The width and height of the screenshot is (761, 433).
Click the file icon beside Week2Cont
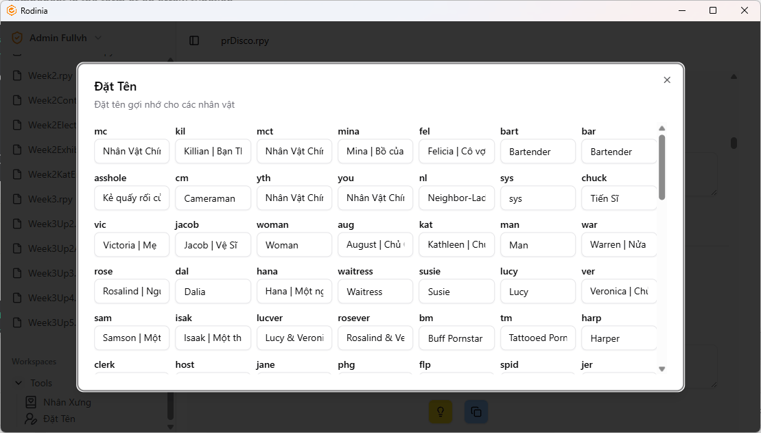coord(17,100)
